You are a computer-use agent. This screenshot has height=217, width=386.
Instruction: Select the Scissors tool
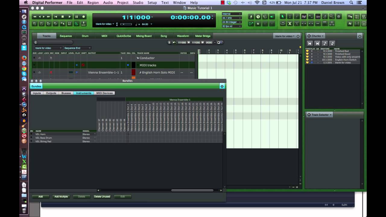(x=297, y=24)
